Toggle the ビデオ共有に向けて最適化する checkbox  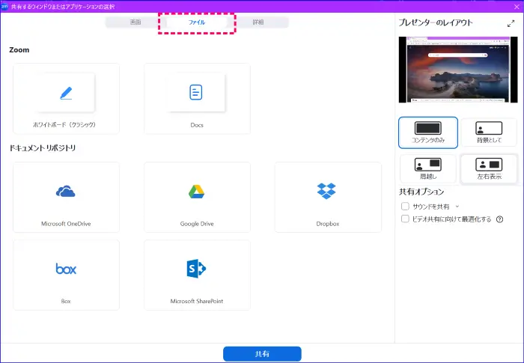point(405,219)
